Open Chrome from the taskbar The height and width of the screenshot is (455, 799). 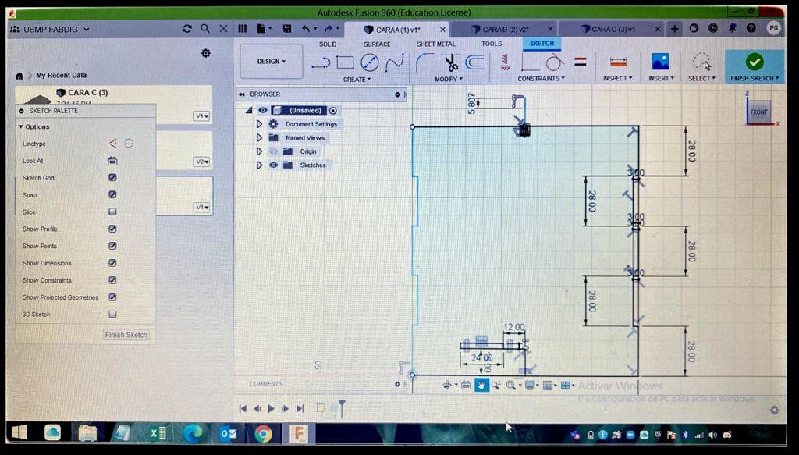(263, 434)
